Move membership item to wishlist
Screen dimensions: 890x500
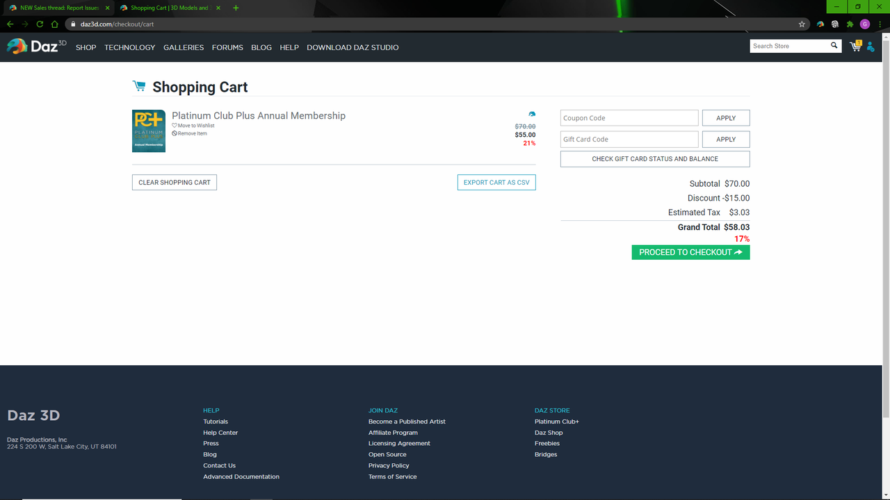pos(193,126)
